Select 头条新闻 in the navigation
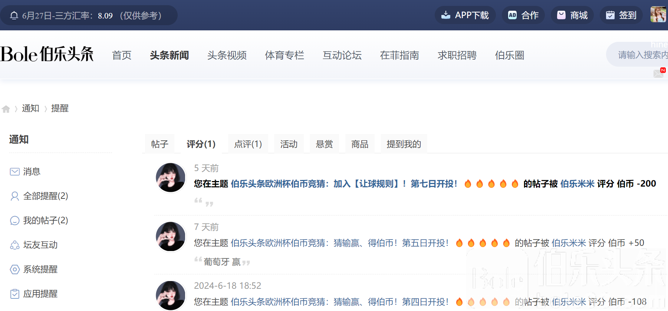668x311 pixels. click(170, 55)
